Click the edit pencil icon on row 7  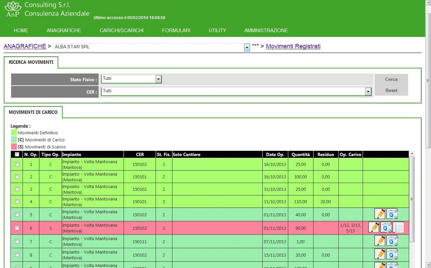tap(380, 241)
